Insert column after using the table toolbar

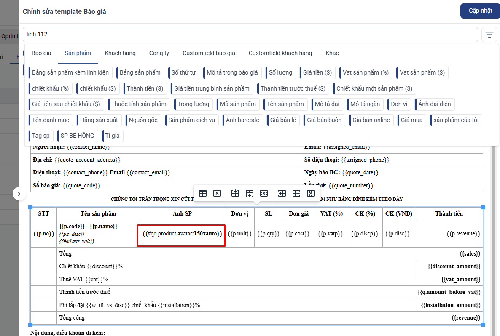(x=296, y=193)
